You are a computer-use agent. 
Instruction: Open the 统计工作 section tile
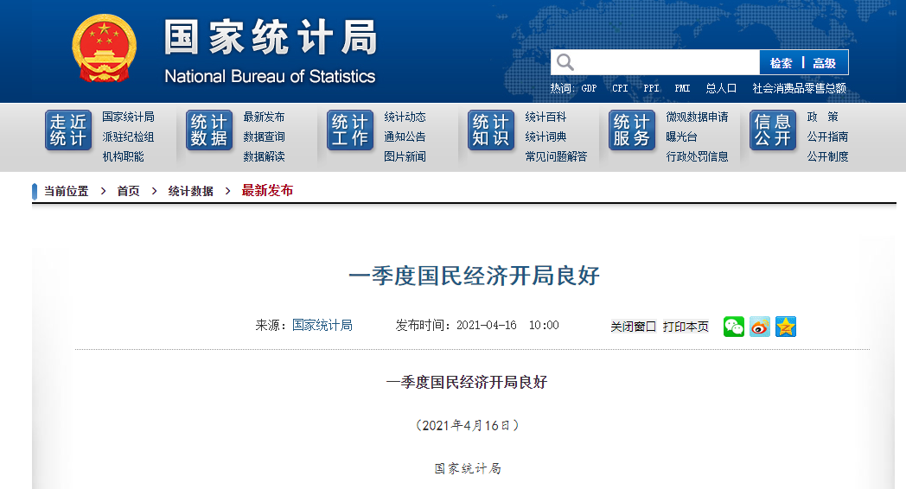[x=350, y=130]
